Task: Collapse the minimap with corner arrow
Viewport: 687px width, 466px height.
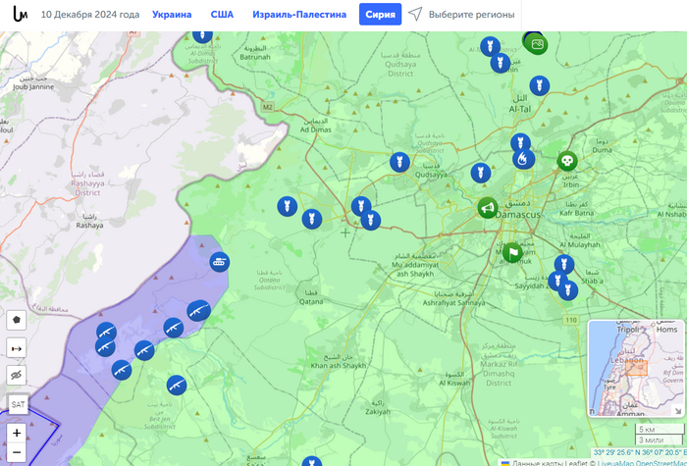Action: click(677, 409)
